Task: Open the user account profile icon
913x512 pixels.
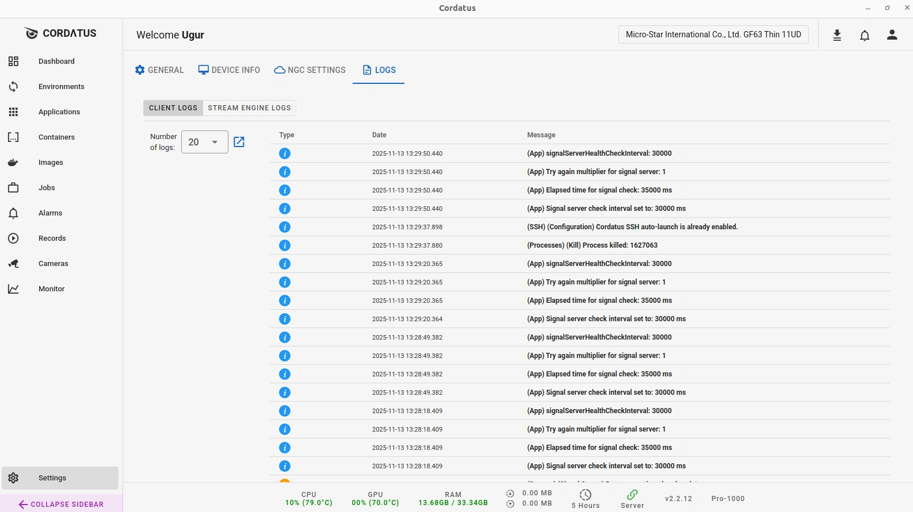Action: tap(892, 35)
